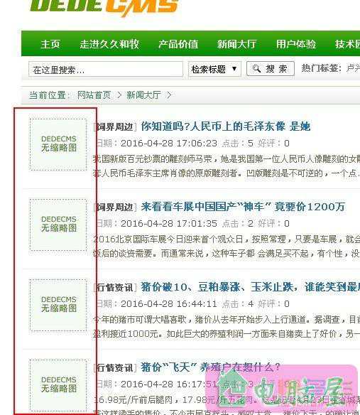Screen dimensions: 360x415
Task: Click the 网站首页 breadcrumb link
Action: [94, 95]
